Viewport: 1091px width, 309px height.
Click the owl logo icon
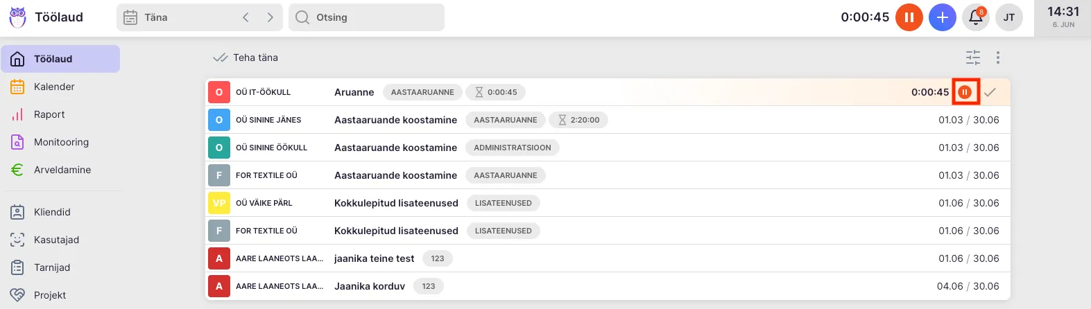pos(17,17)
